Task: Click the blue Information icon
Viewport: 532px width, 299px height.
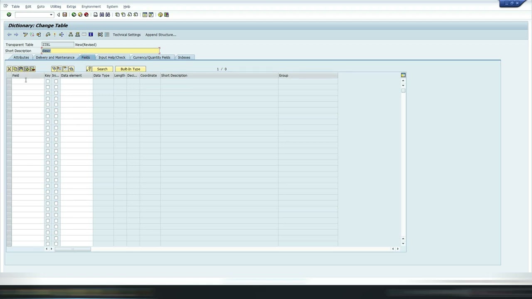Action: point(91,34)
